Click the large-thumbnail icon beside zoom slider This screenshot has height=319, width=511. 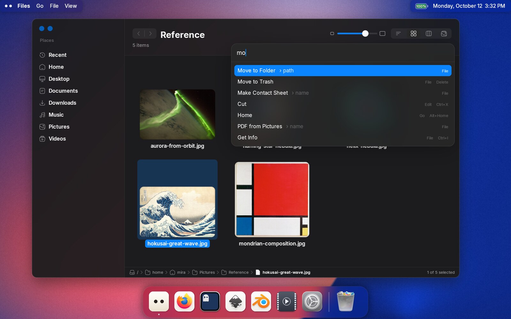point(382,33)
